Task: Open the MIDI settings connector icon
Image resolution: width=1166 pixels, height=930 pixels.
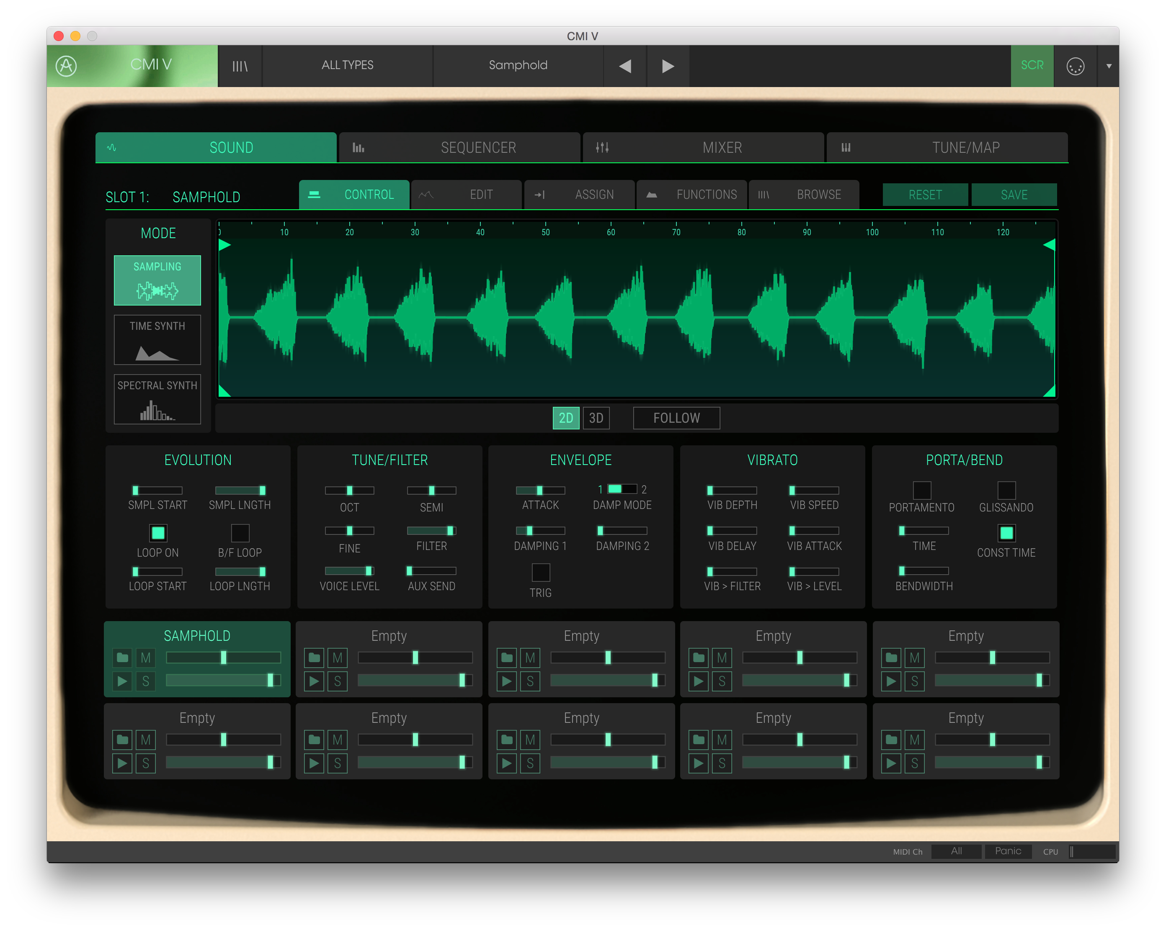Action: tap(1075, 66)
